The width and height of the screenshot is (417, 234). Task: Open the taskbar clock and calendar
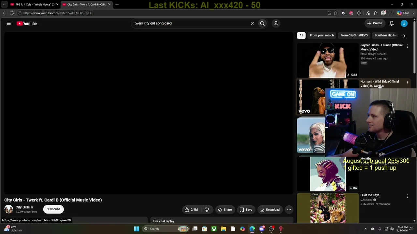point(403,229)
